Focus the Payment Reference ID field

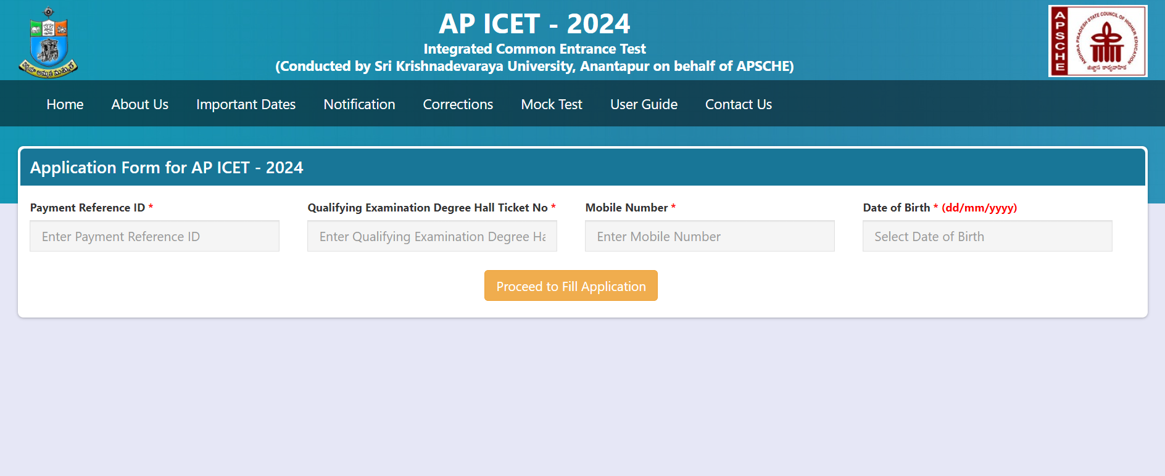tap(154, 236)
